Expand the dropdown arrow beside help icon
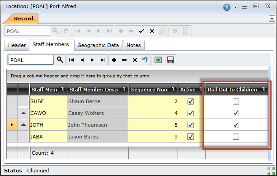Image resolution: width=277 pixels, height=176 pixels. 236,7
